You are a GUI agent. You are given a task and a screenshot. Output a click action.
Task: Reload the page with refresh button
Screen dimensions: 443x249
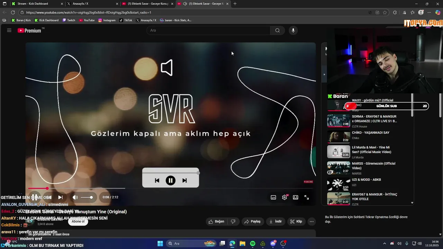point(13,12)
